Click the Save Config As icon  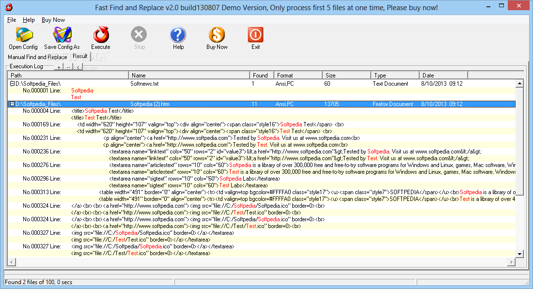[62, 35]
